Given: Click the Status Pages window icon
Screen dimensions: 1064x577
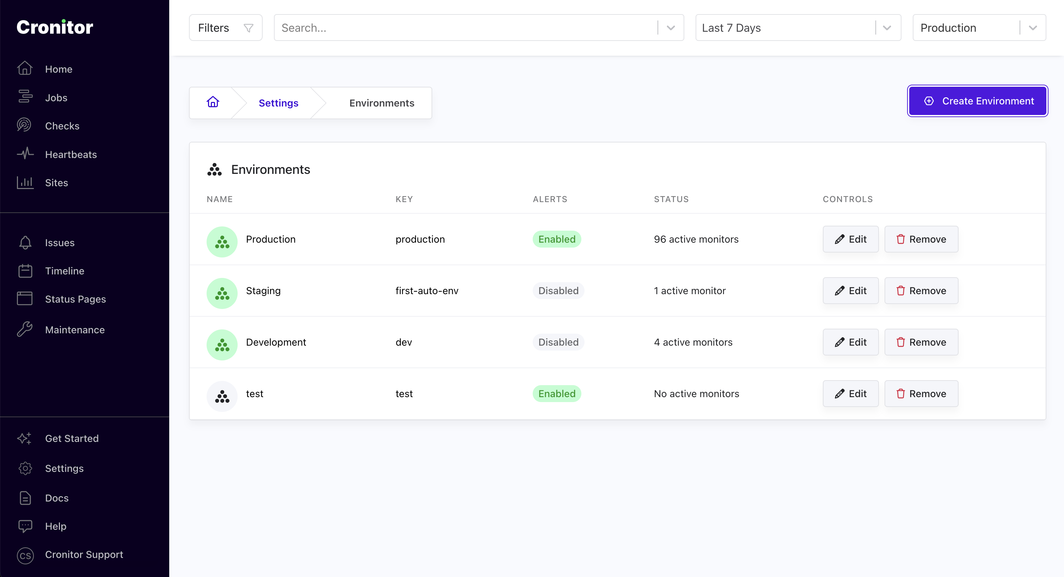Looking at the screenshot, I should pyautogui.click(x=25, y=298).
